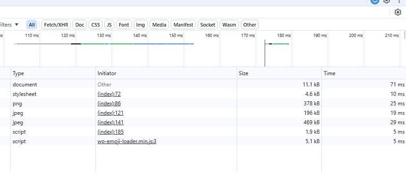Open initiator link (index):72
This screenshot has height=185, width=406.
click(x=109, y=94)
